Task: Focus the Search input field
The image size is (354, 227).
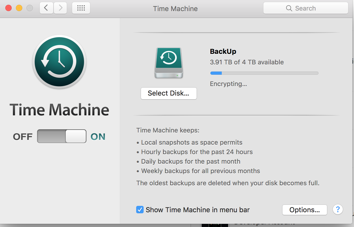Action: point(306,8)
